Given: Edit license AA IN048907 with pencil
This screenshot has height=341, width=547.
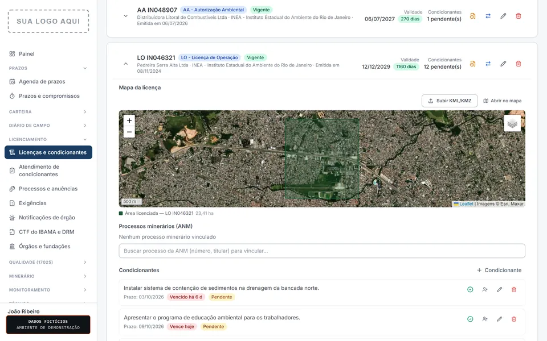Looking at the screenshot, I should pyautogui.click(x=503, y=16).
